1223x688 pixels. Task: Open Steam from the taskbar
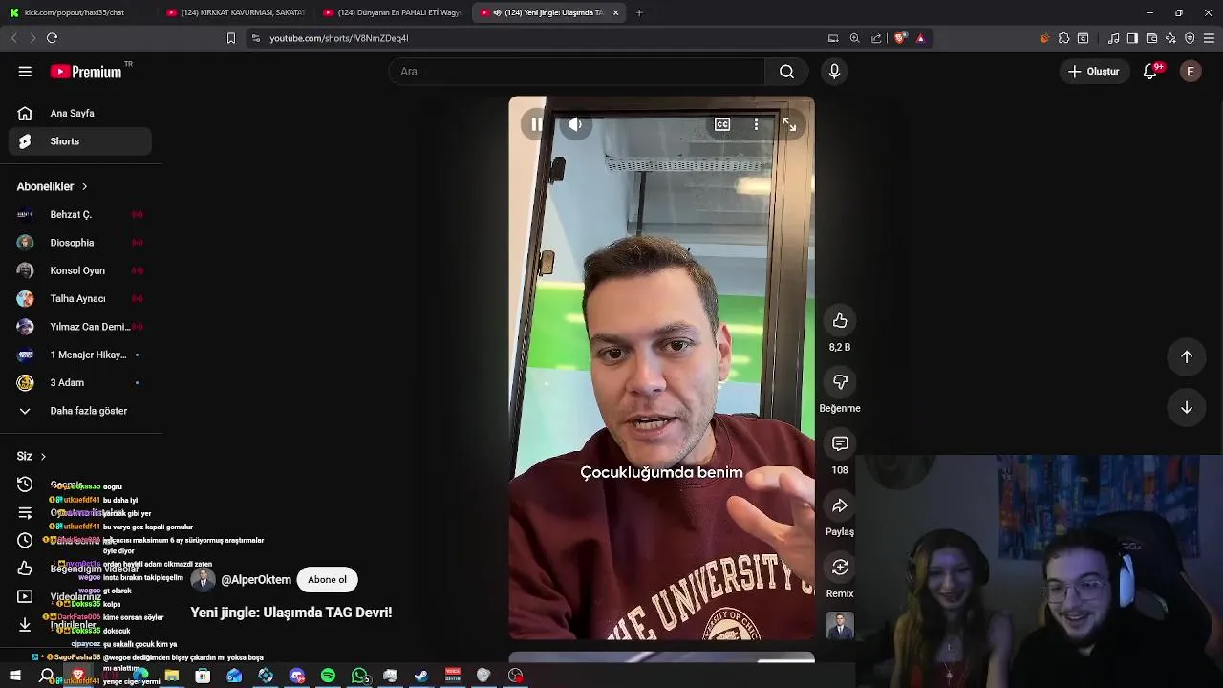click(421, 676)
